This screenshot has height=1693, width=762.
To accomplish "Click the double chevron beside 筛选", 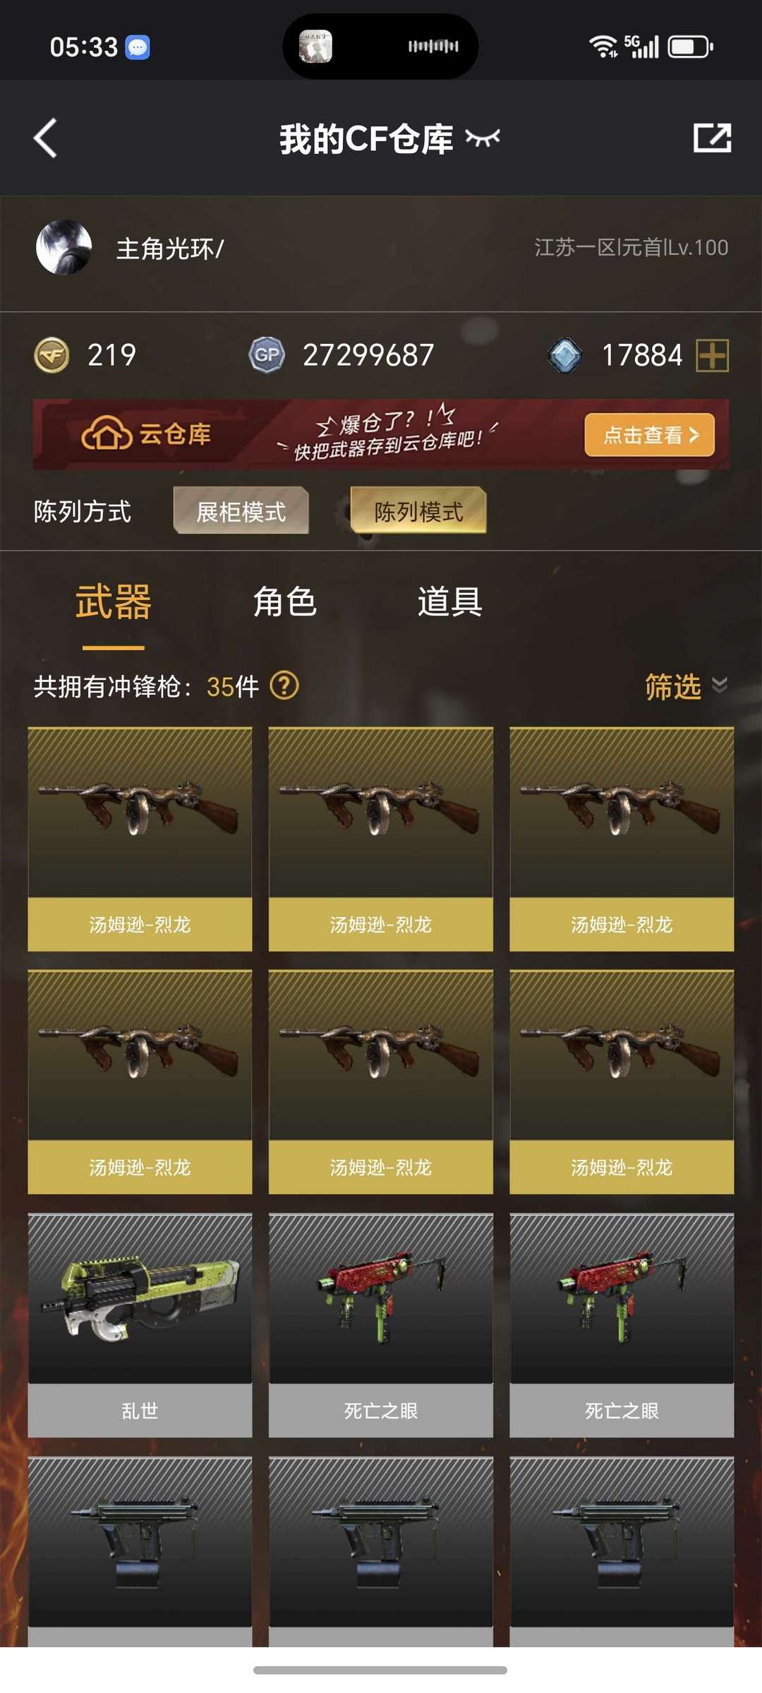I will coord(719,685).
